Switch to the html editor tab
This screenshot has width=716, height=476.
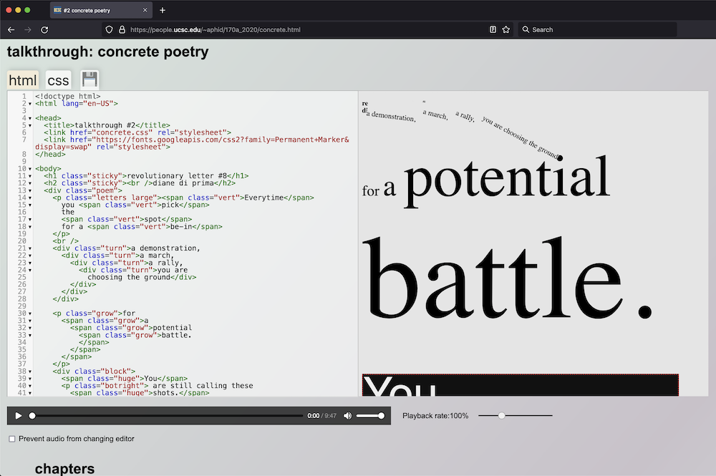(22, 80)
